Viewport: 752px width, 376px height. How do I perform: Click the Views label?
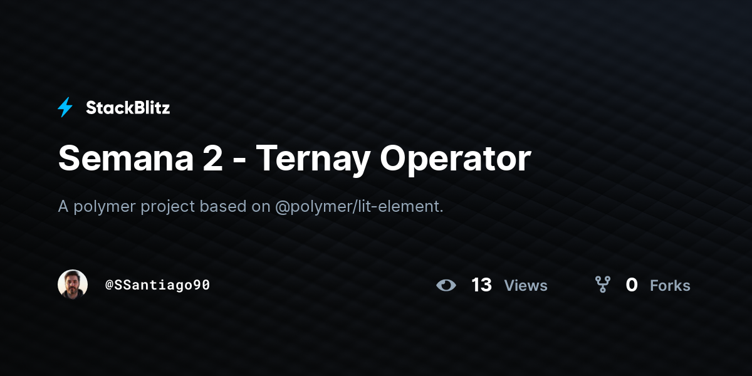click(x=526, y=286)
